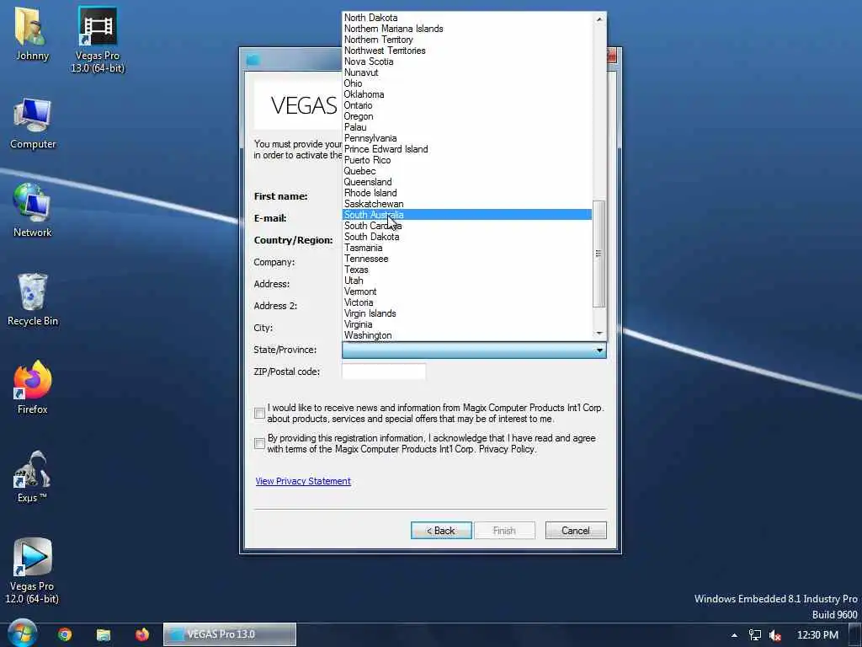This screenshot has width=862, height=647.
Task: Open the Vegas Pro 13.0 desktop shortcut
Action: pos(98,40)
